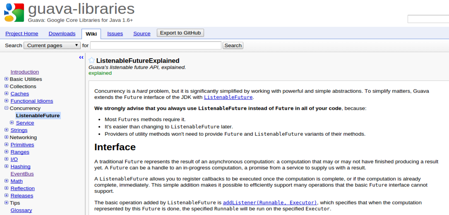
Task: Click the Collections tree label
Action: tap(23, 87)
